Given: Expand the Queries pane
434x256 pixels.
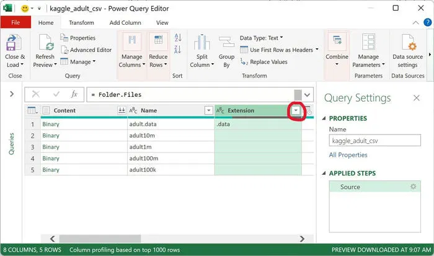Looking at the screenshot, I should pos(11,94).
